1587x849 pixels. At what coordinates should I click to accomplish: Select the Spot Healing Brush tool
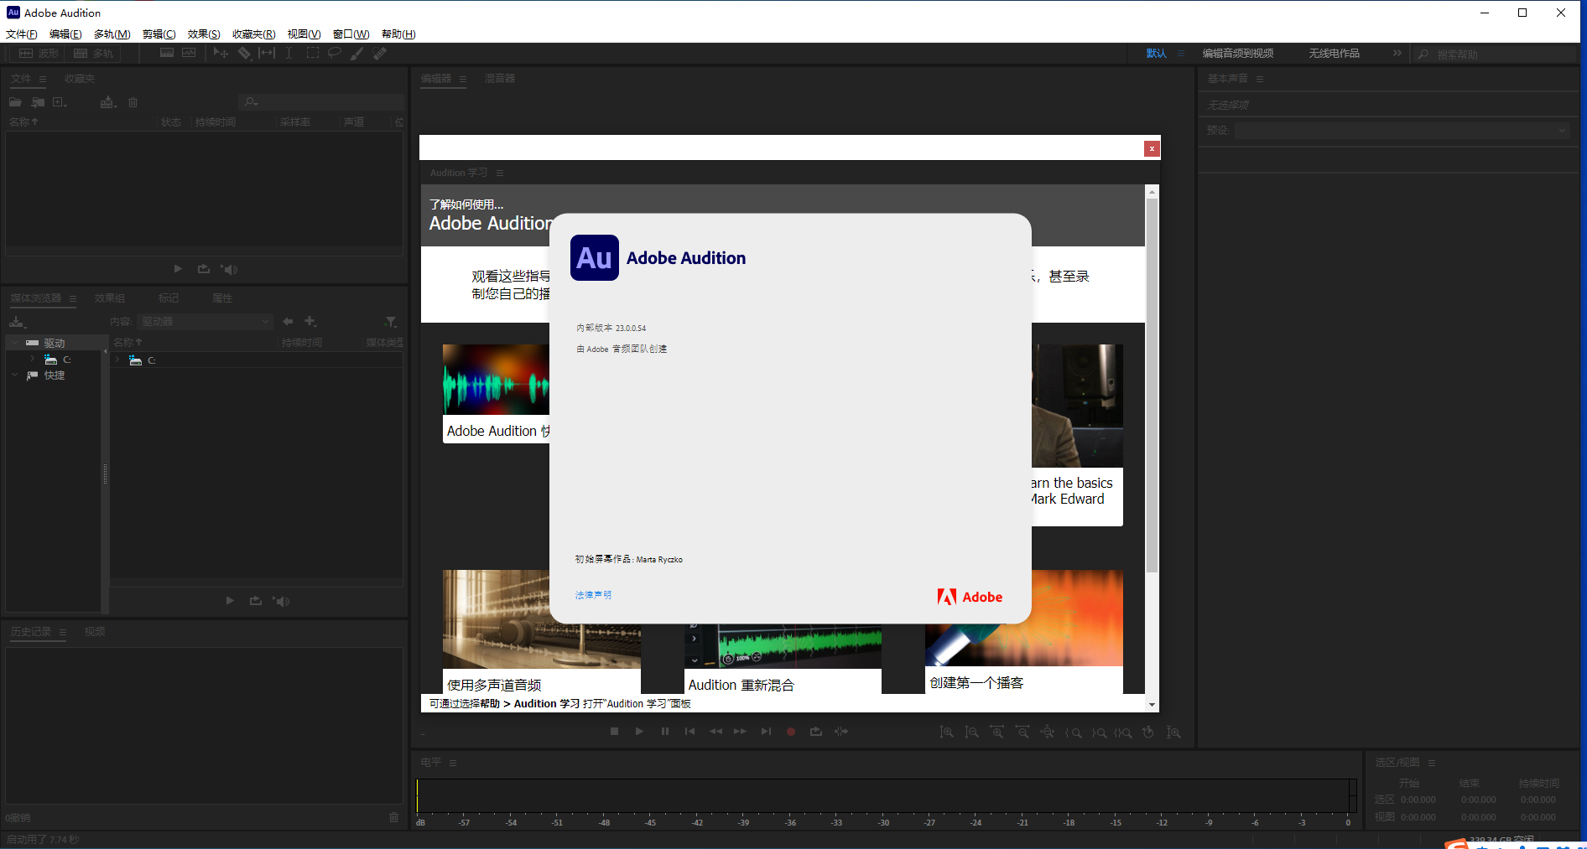(x=379, y=52)
